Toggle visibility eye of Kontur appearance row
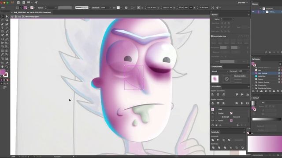The width and height of the screenshot is (282, 158). 212,113
